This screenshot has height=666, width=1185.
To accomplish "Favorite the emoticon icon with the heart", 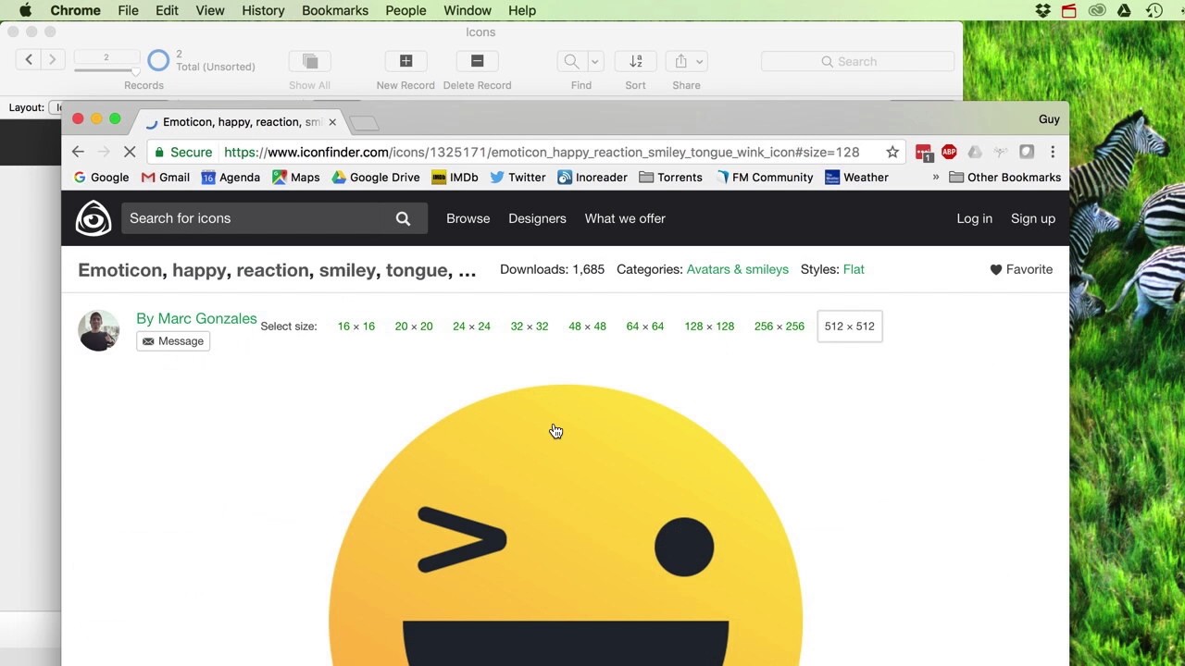I will [995, 269].
